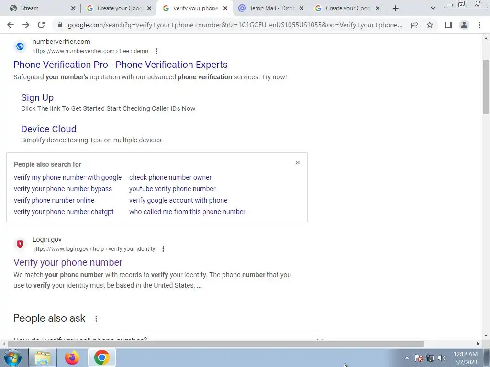Click the scroll down arrow
Viewport: 490px width, 367px height.
[486, 336]
